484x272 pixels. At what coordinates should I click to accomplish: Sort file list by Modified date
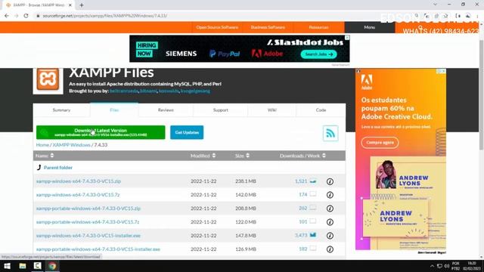pos(203,156)
